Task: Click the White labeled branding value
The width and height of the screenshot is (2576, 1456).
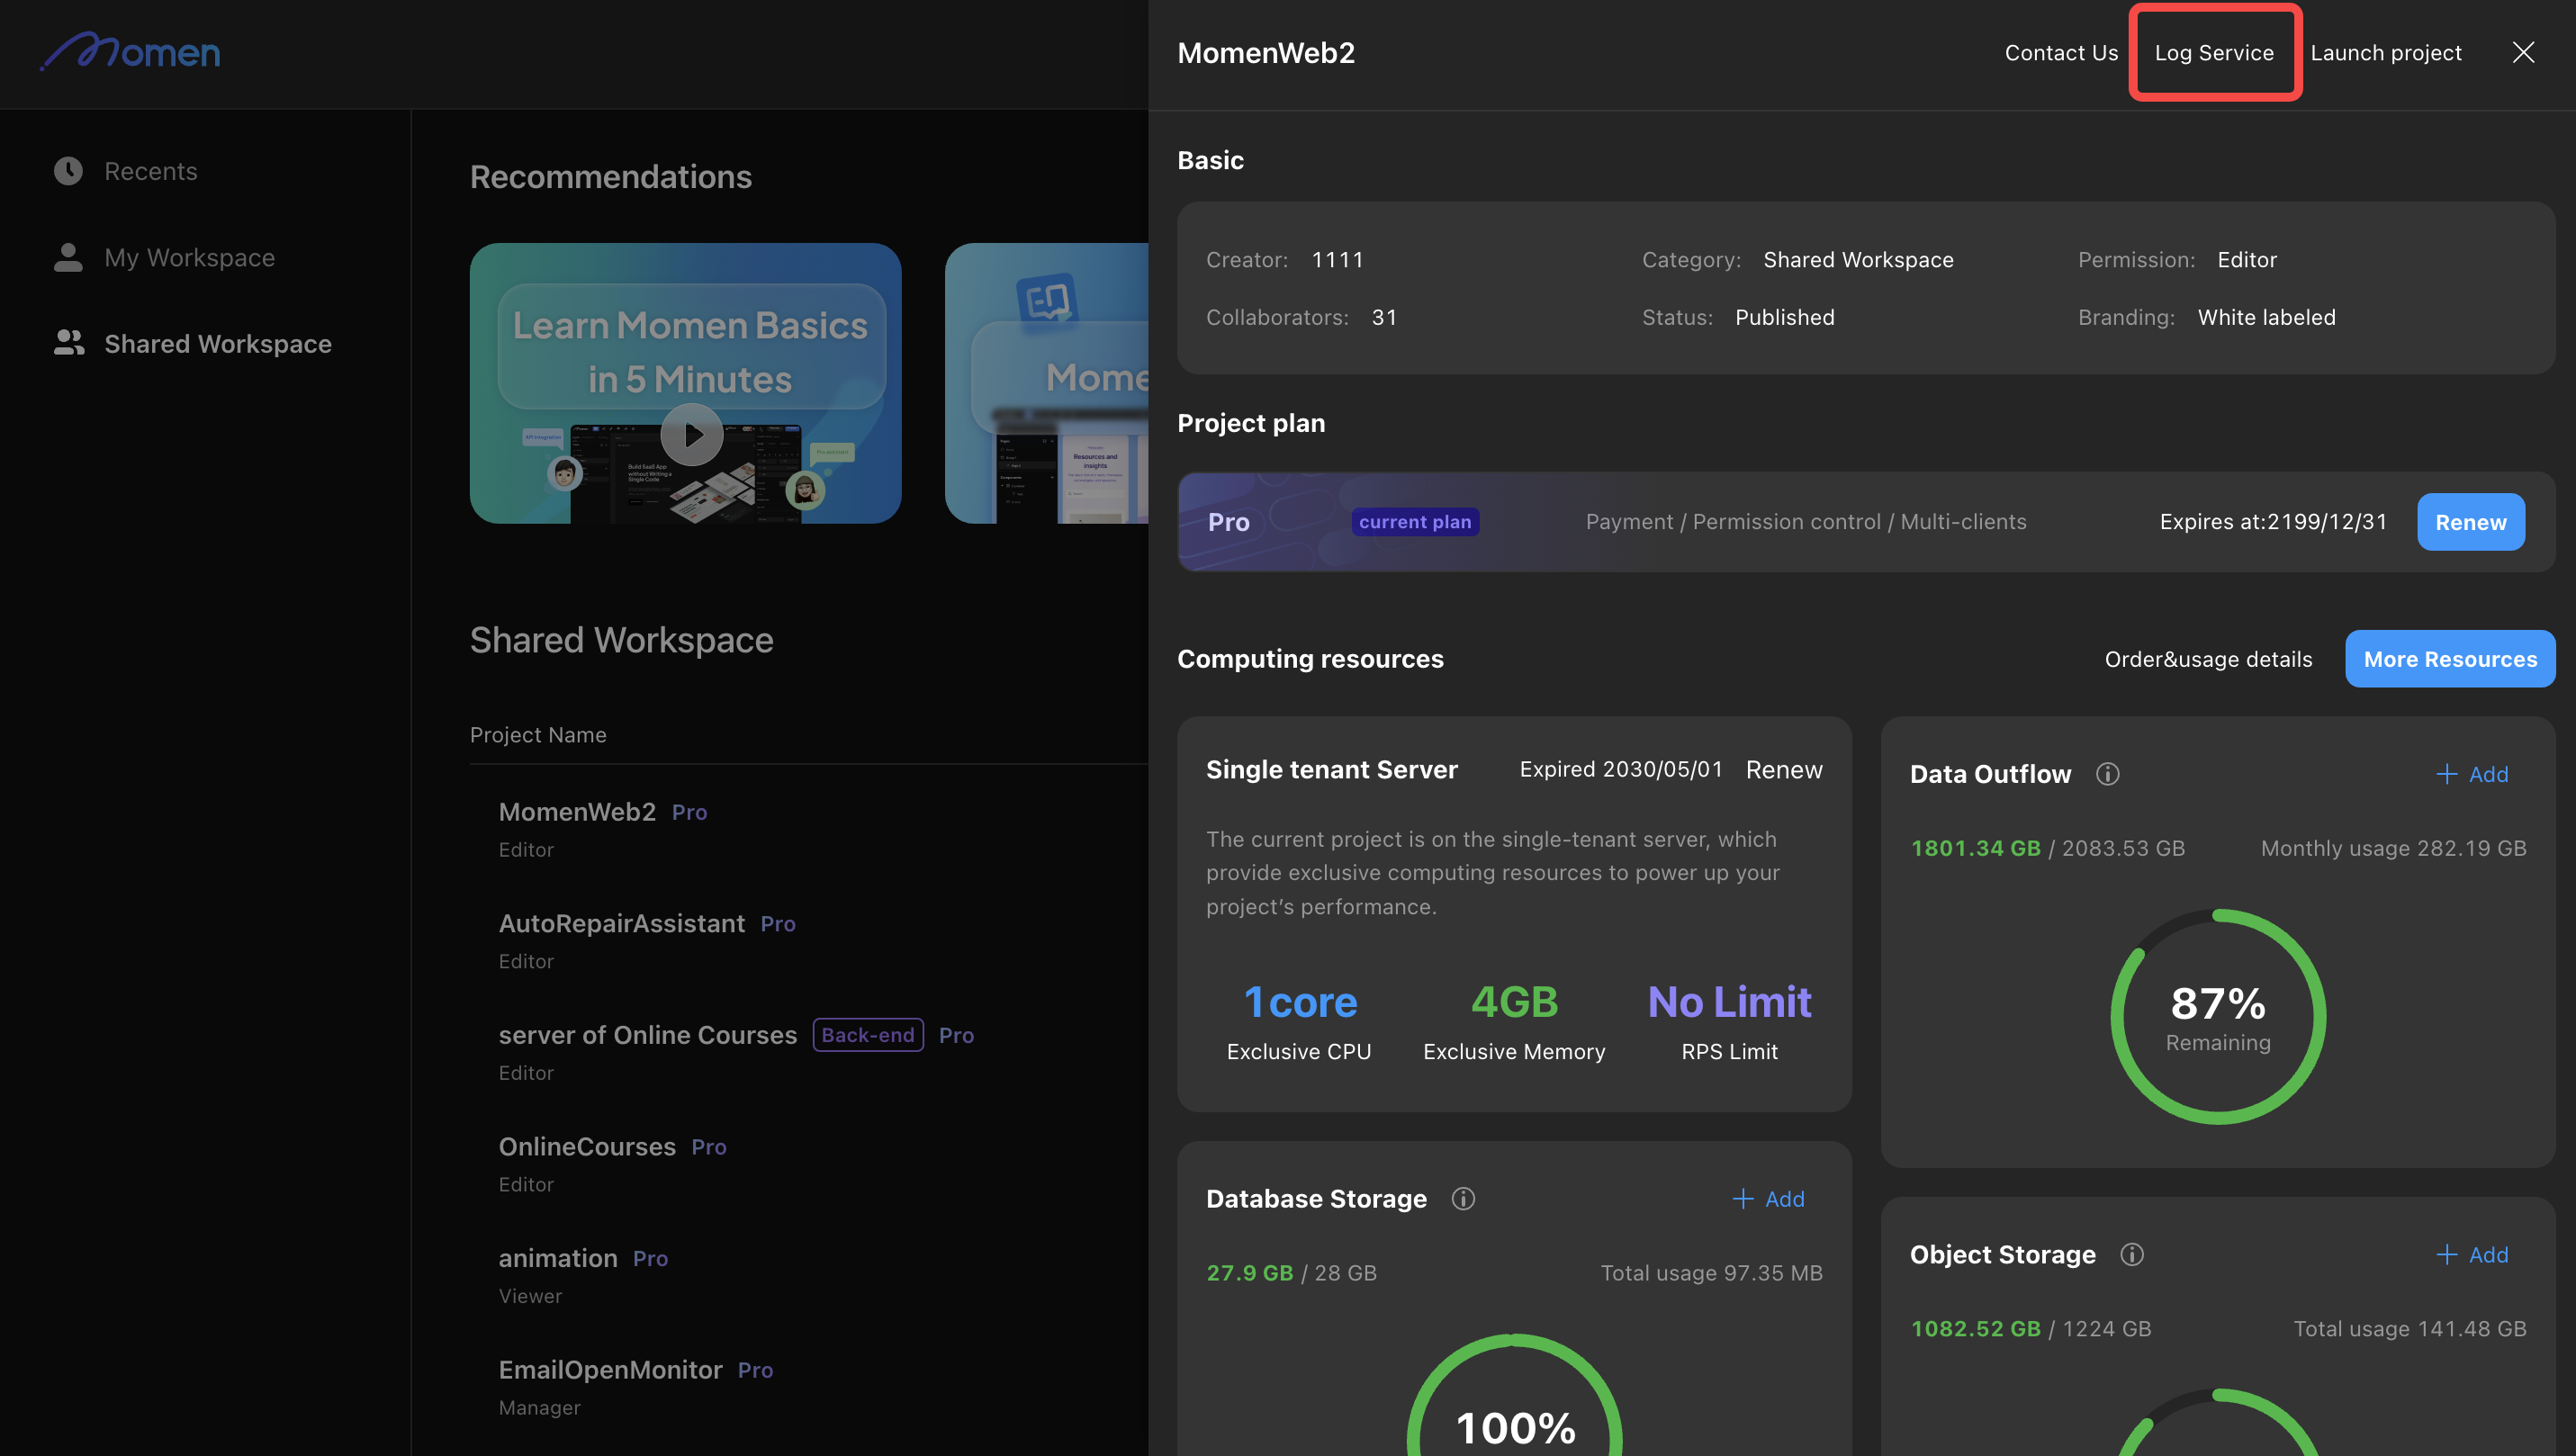Action: tap(2266, 317)
